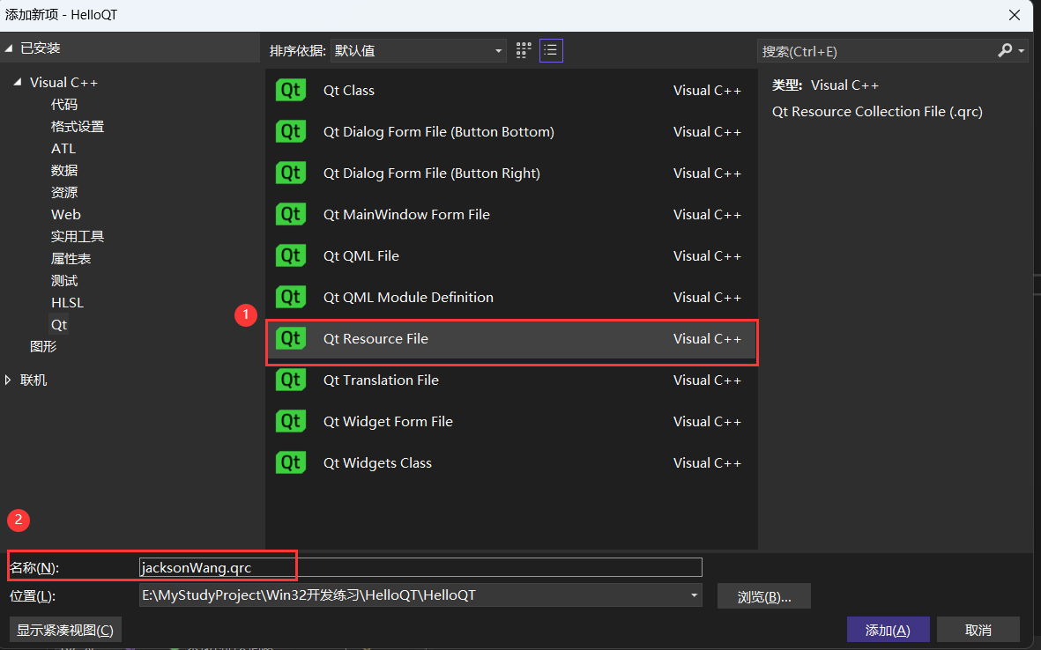Select Qt Translation File template
This screenshot has height=650, width=1041.
click(x=511, y=380)
